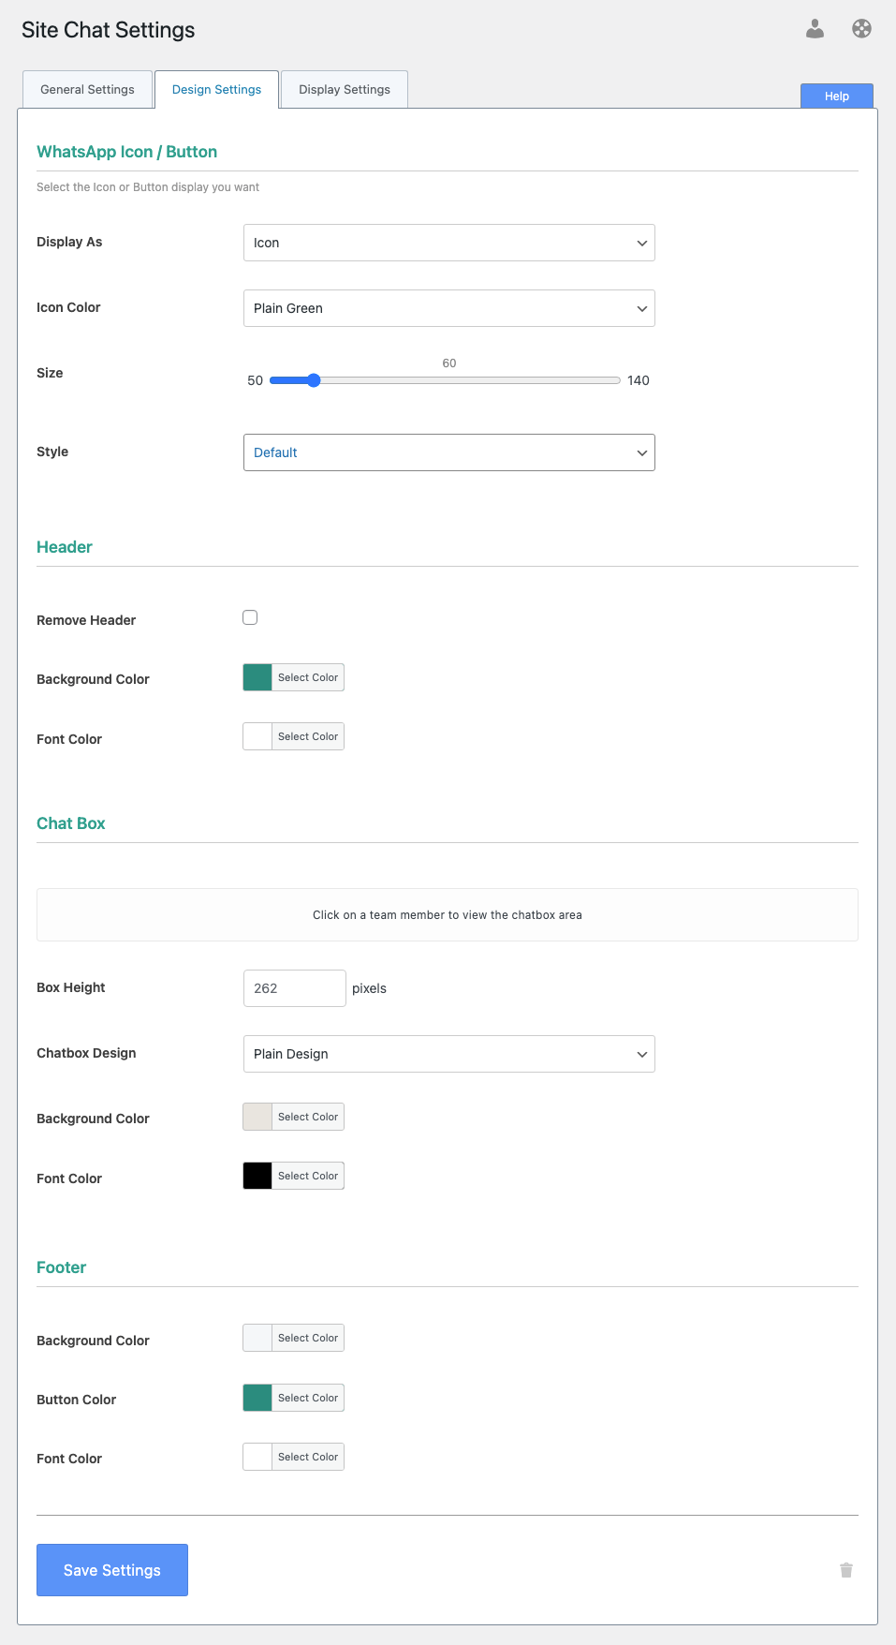Open the Chatbox Design dropdown
This screenshot has height=1645, width=896.
pyautogui.click(x=449, y=1054)
